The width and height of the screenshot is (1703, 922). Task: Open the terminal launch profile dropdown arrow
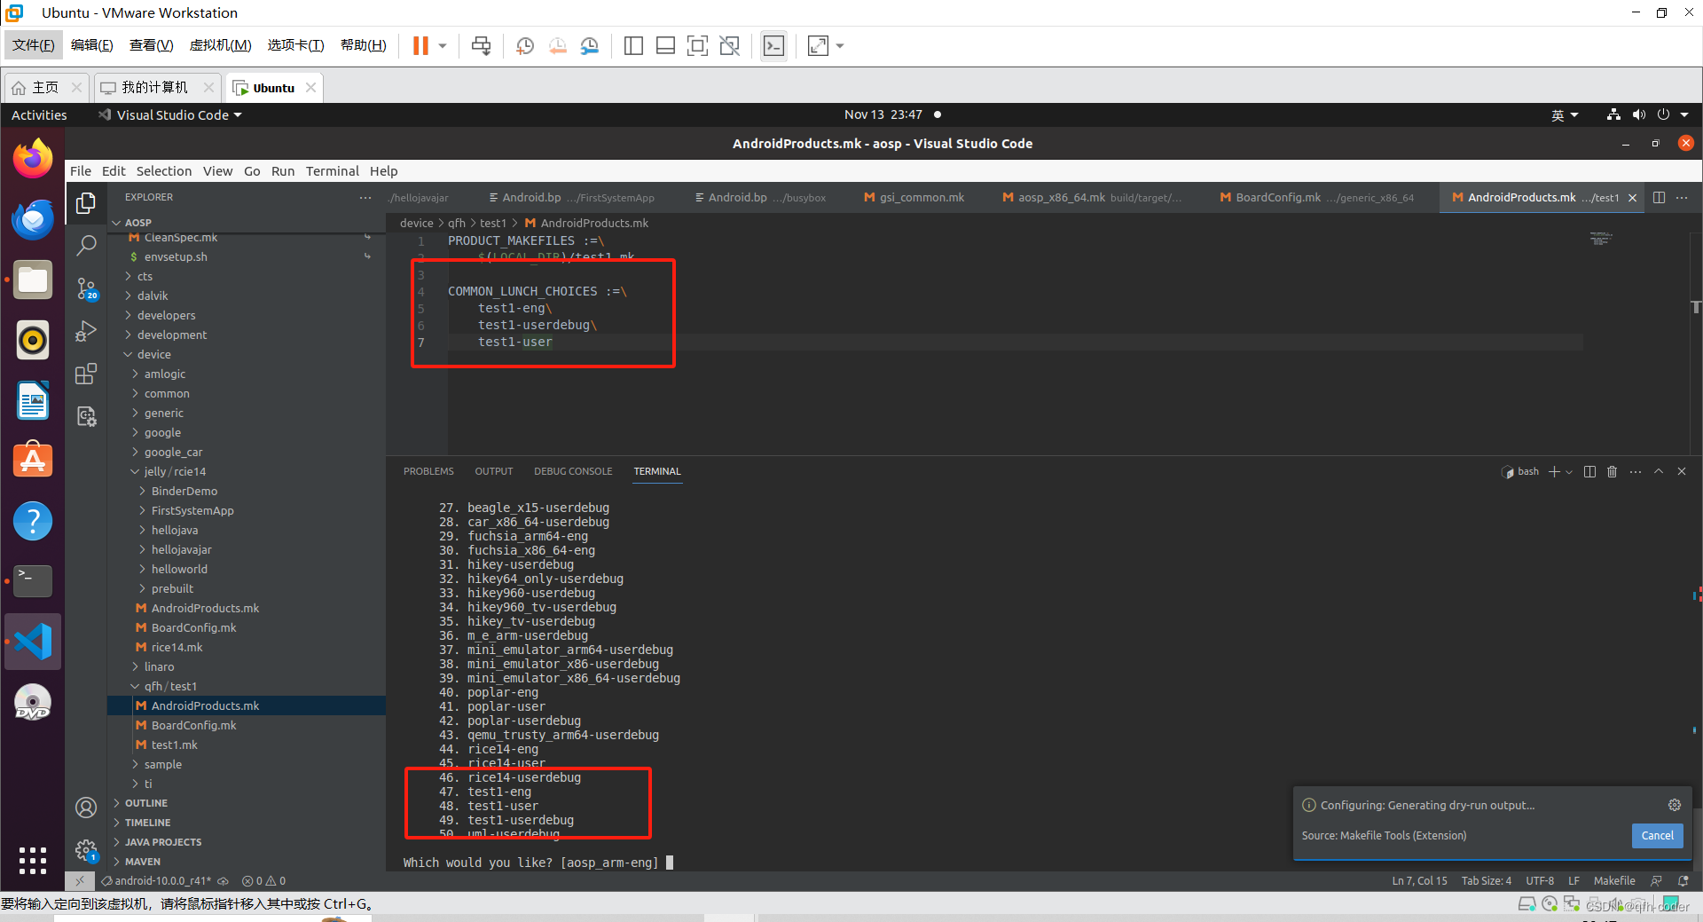[x=1569, y=472]
